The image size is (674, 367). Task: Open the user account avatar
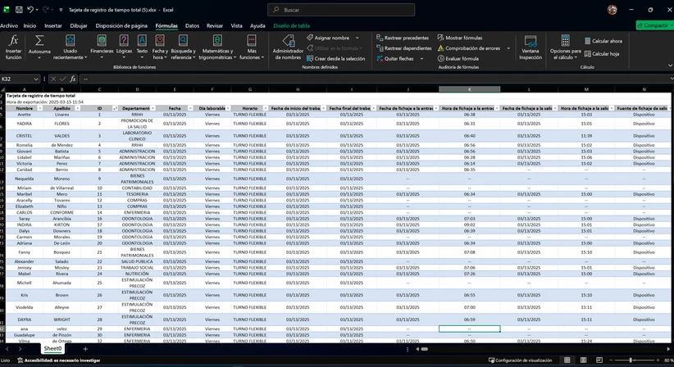pyautogui.click(x=613, y=10)
